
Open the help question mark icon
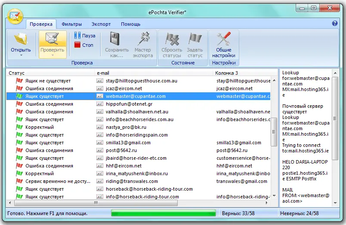coord(334,24)
